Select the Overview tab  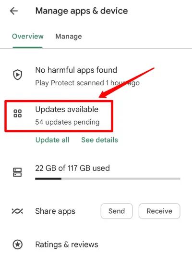(28, 37)
